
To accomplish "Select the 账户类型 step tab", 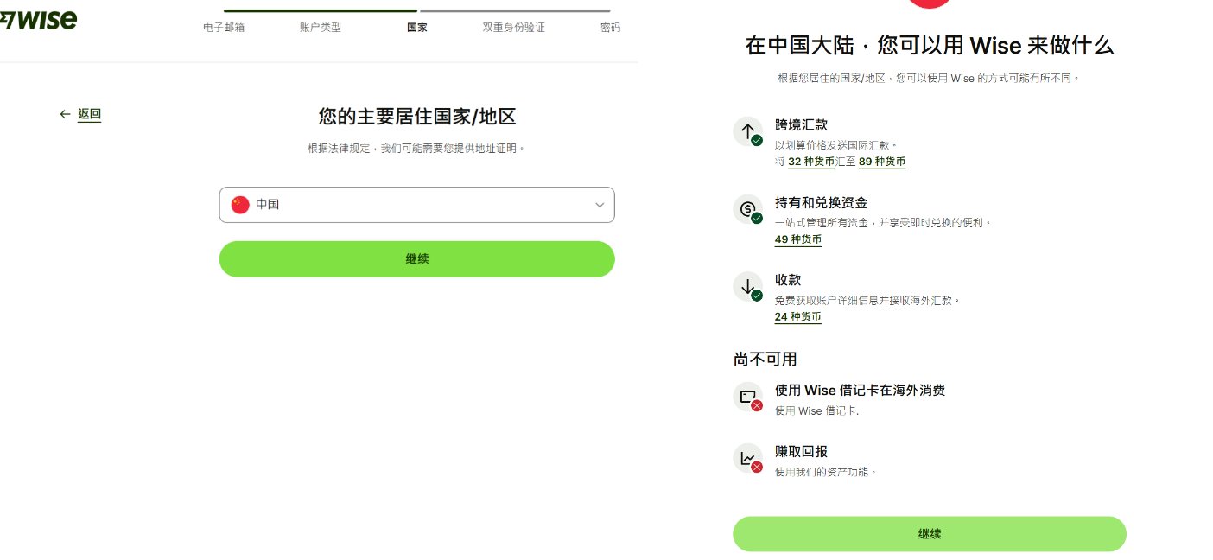I will click(x=320, y=27).
